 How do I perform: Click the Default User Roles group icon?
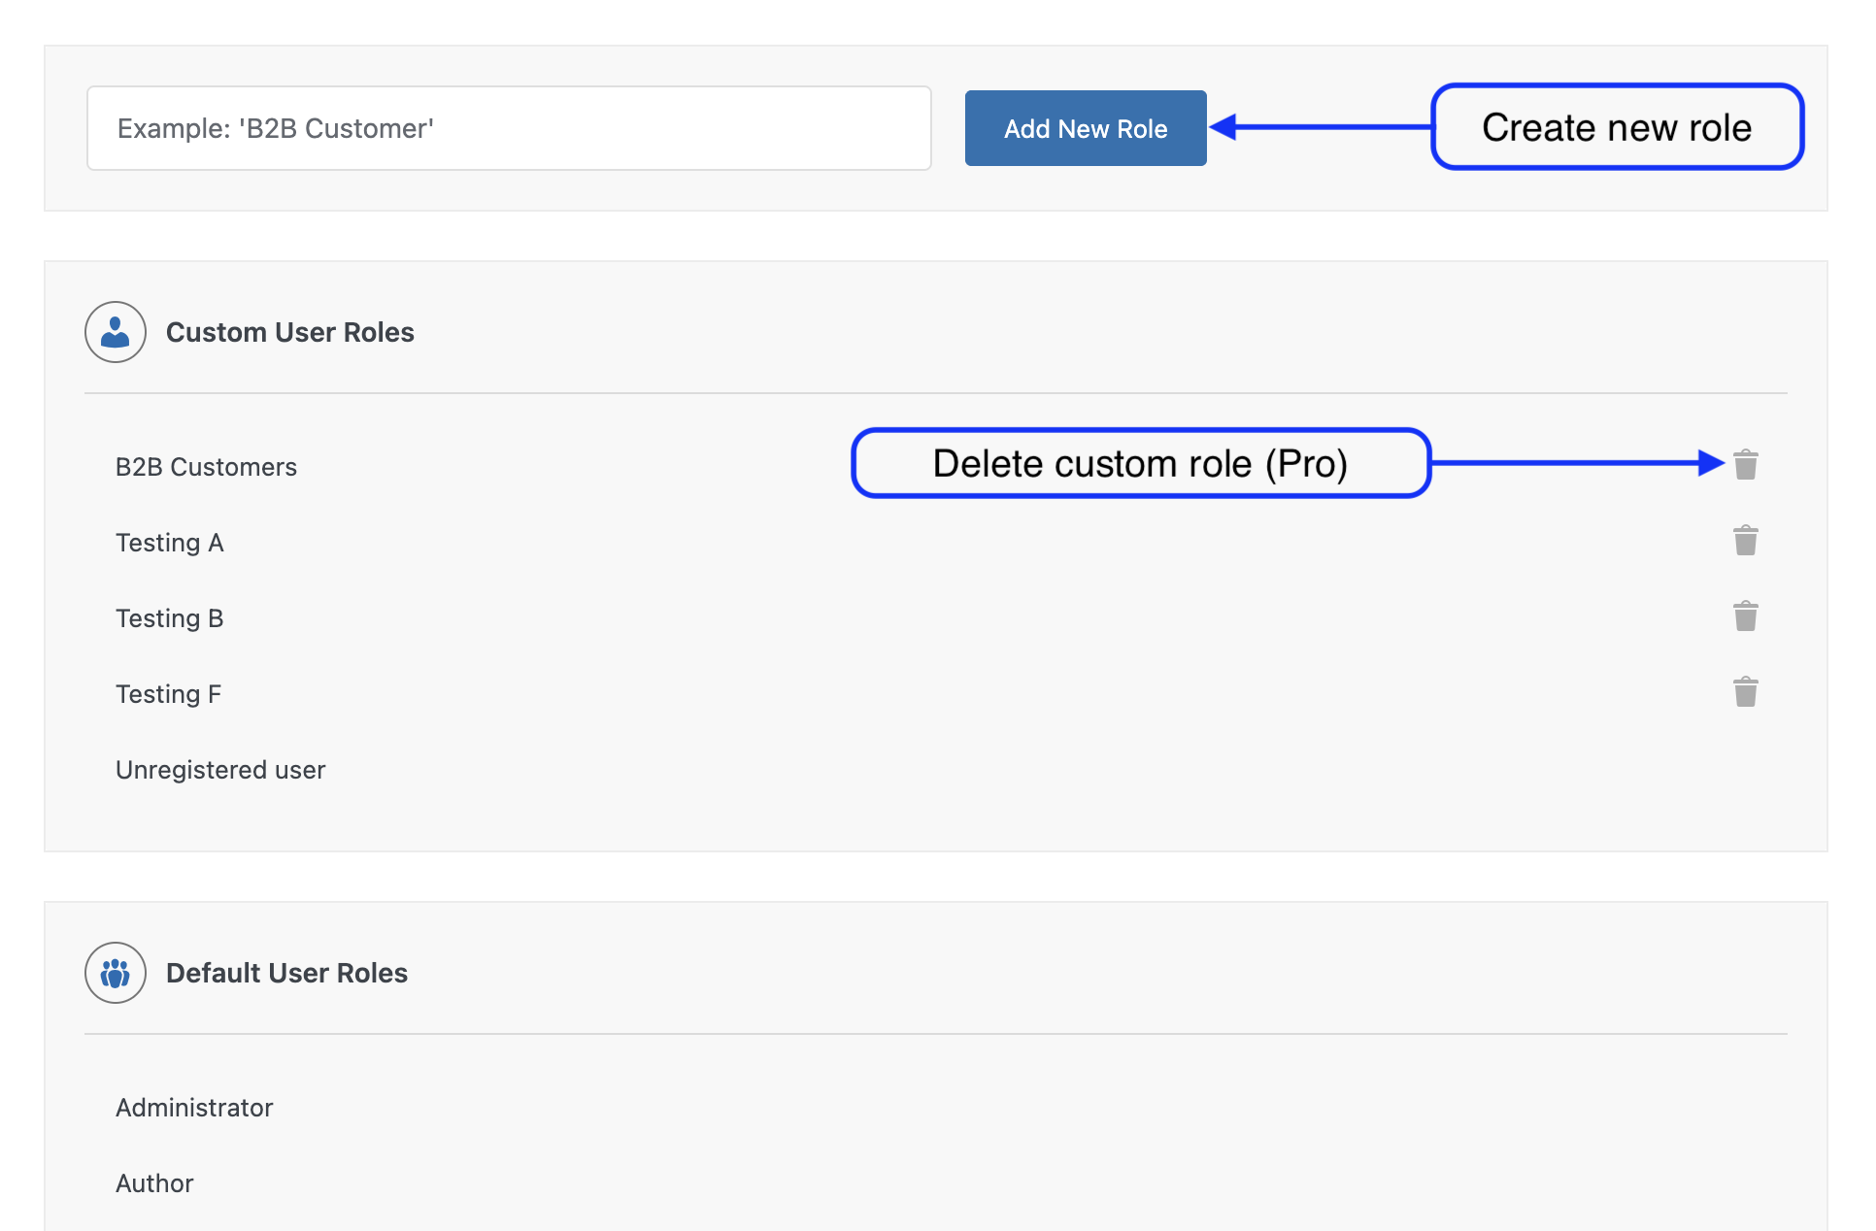click(115, 973)
